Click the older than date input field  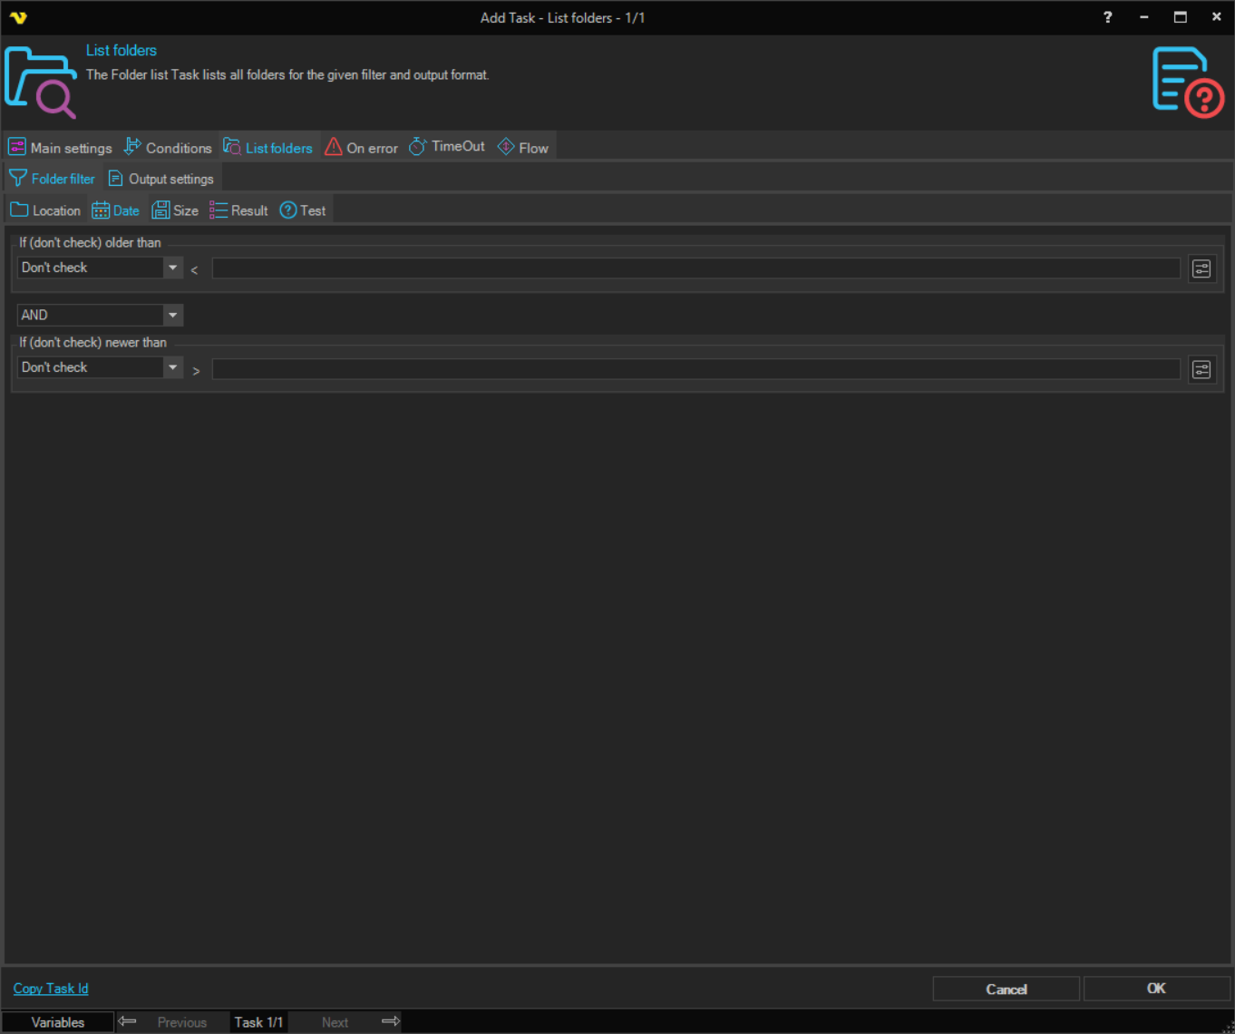695,268
